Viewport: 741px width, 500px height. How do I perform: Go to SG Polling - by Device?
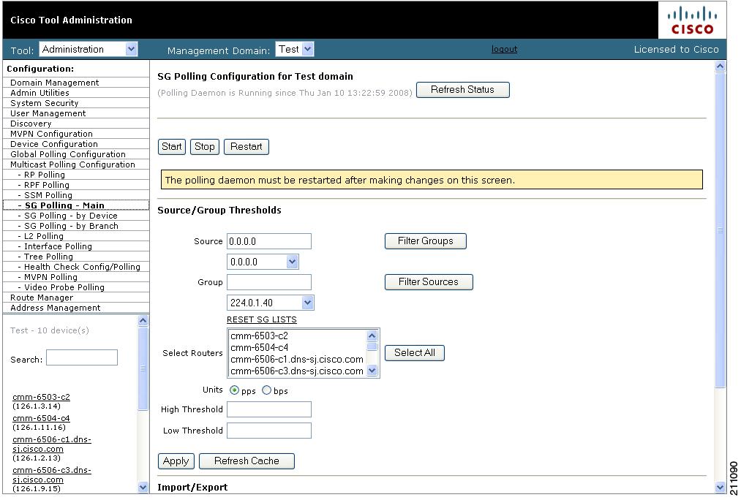click(70, 216)
